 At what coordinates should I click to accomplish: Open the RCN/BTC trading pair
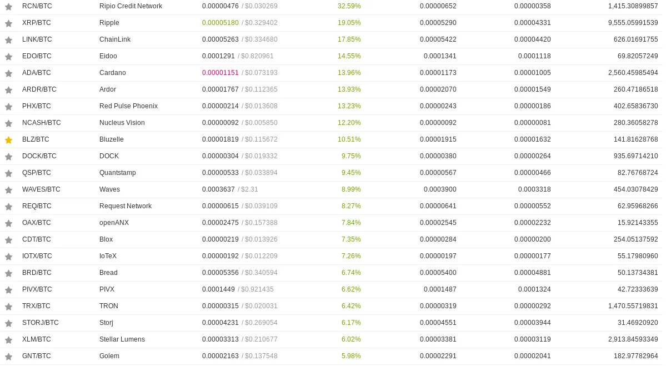coord(37,6)
